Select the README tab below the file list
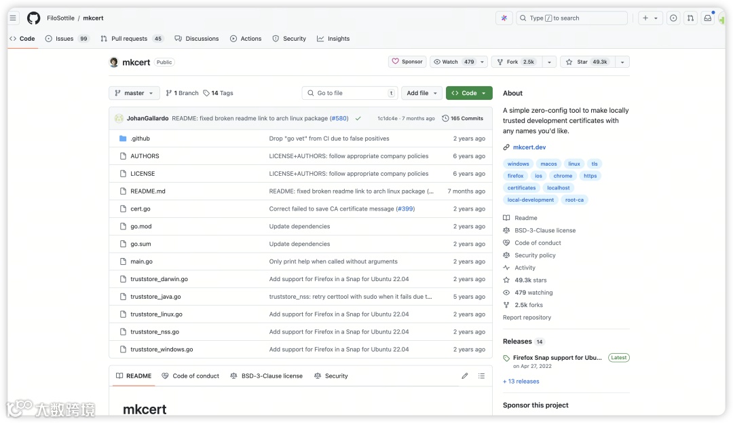The width and height of the screenshot is (733, 423). click(134, 376)
